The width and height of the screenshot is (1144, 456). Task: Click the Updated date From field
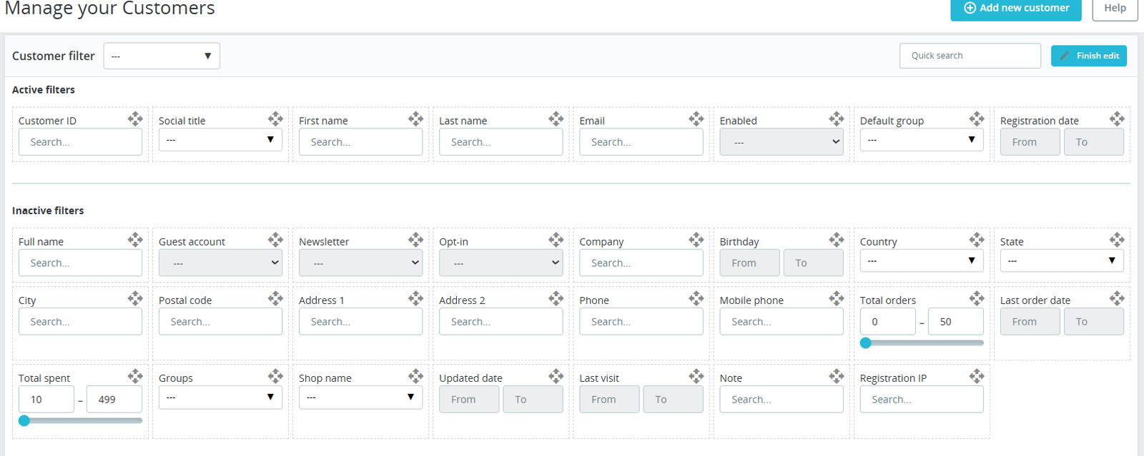[469, 399]
